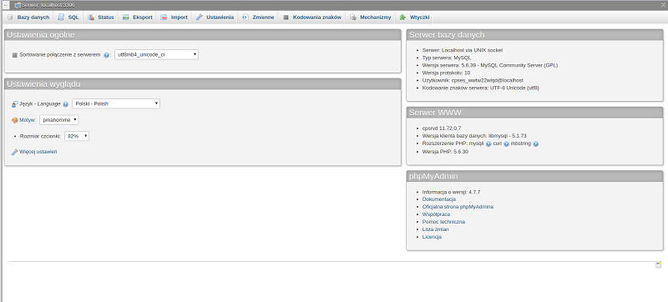The width and height of the screenshot is (668, 302).
Task: Go to the Kodowania znaków tab
Action: (312, 18)
